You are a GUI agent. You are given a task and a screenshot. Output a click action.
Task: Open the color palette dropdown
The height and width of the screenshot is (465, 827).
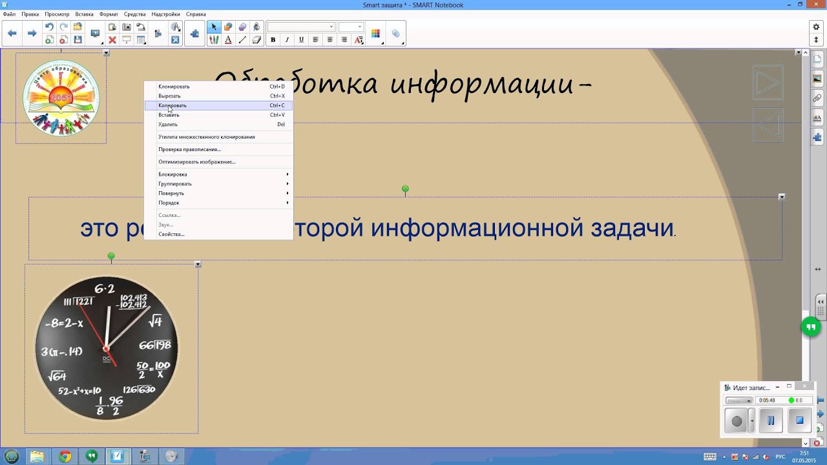click(376, 34)
